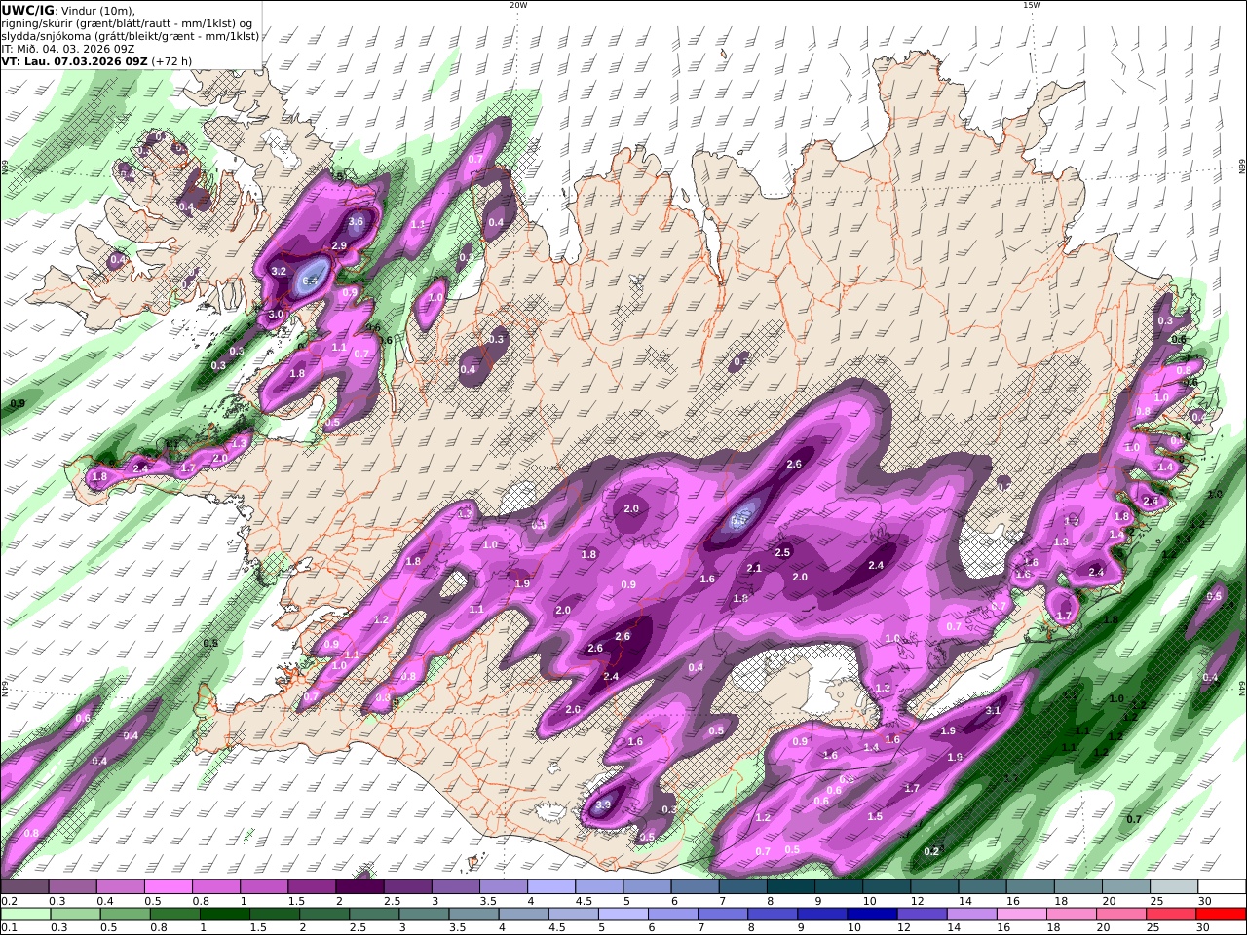
Task: Select the light pink 16 swatch on rain scale
Action: [1022, 915]
